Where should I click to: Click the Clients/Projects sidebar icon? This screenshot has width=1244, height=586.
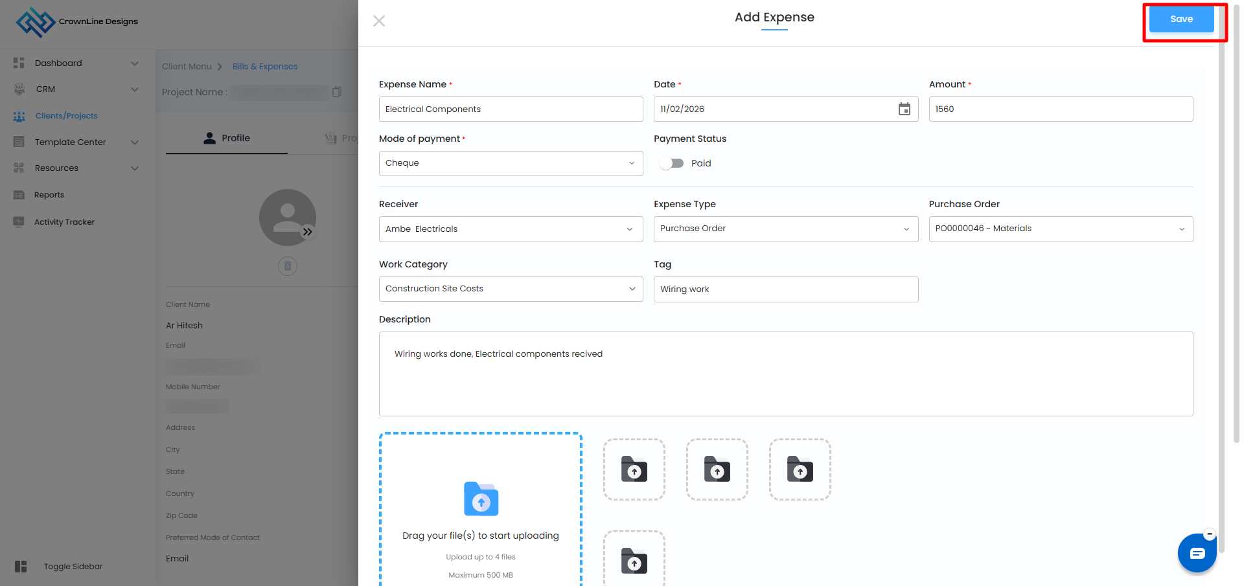[19, 116]
